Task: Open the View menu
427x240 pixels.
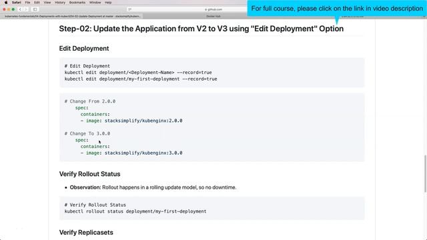Action: click(x=47, y=3)
